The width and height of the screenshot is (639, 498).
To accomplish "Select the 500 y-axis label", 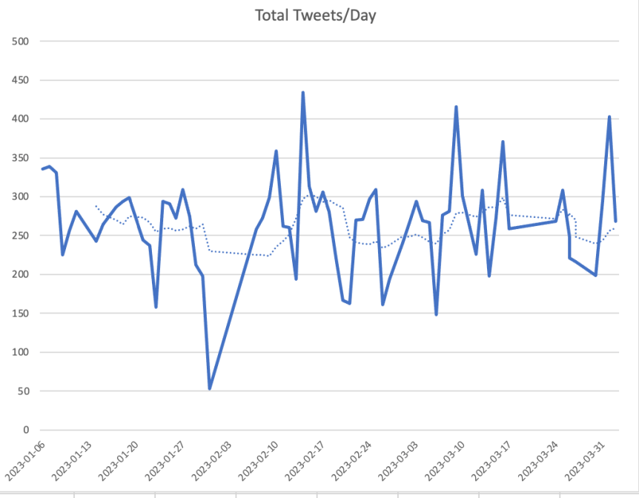I will tap(19, 41).
